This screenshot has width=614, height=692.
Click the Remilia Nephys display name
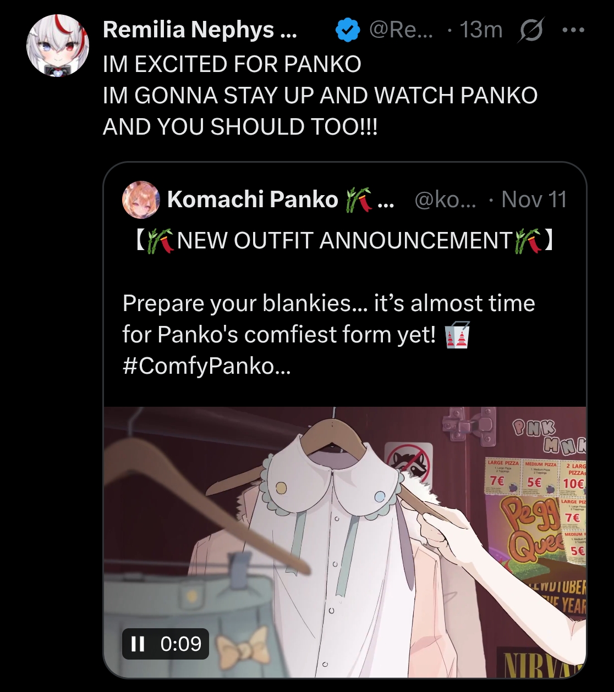pyautogui.click(x=200, y=30)
